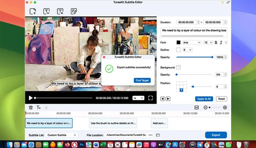Click the video playback progress bar
Image resolution: width=256 pixels, height=148 pixels.
pyautogui.click(x=63, y=98)
